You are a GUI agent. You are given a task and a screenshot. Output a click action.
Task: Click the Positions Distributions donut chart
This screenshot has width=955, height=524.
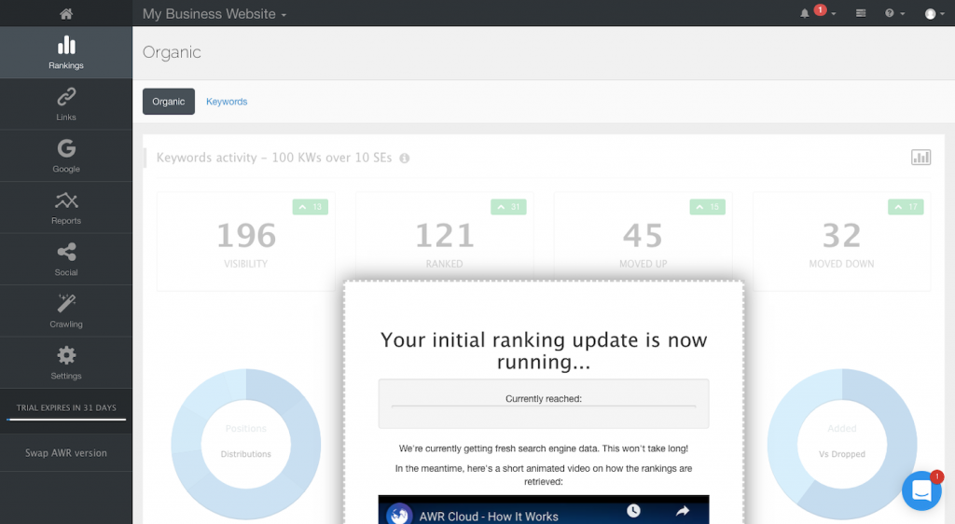[x=246, y=444]
